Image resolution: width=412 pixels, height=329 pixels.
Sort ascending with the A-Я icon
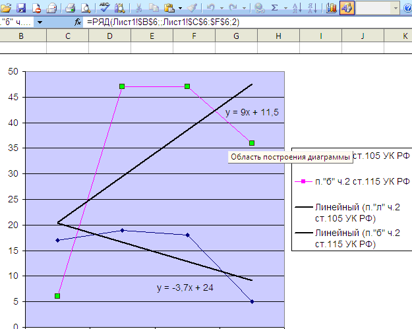297,8
